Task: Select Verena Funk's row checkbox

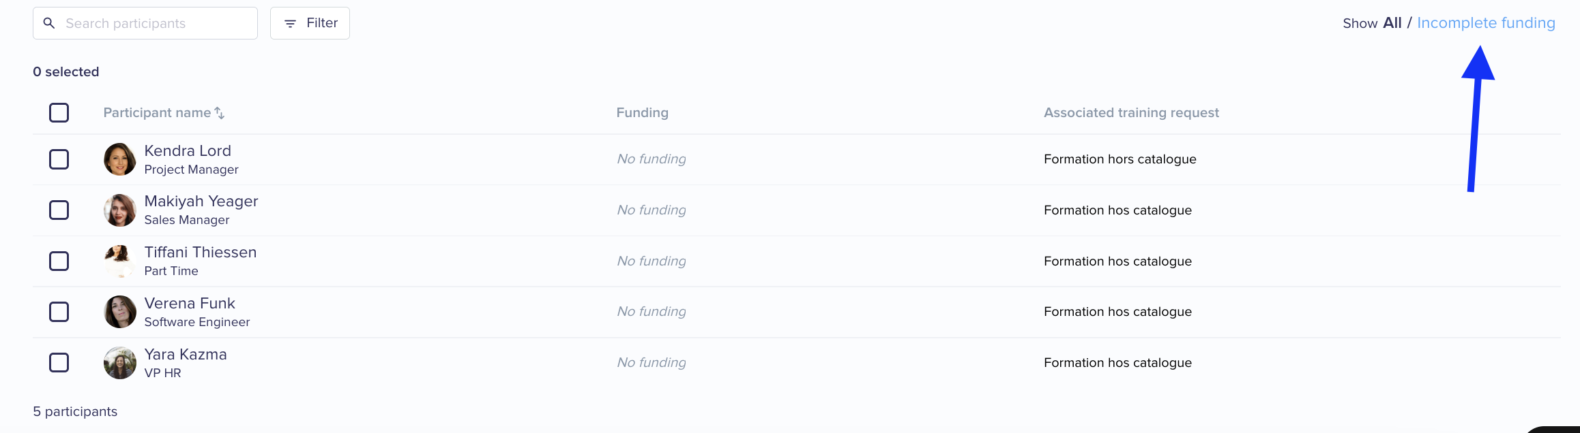Action: [59, 312]
